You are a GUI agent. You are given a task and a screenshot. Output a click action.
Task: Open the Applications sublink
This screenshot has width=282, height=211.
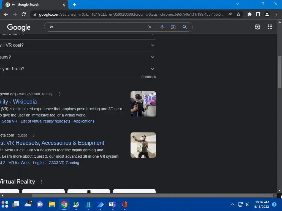[x=84, y=121]
